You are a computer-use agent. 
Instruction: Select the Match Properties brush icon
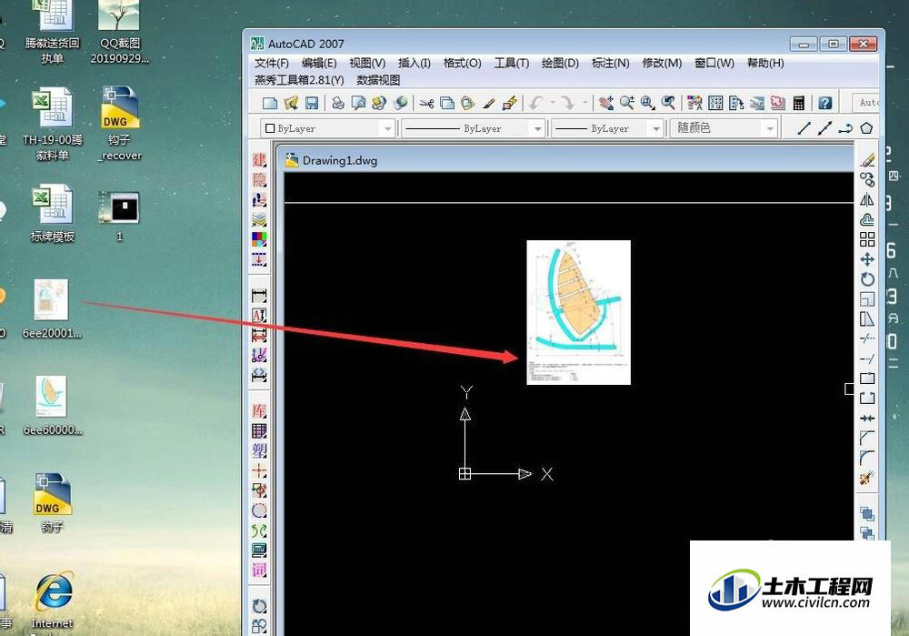(x=489, y=104)
